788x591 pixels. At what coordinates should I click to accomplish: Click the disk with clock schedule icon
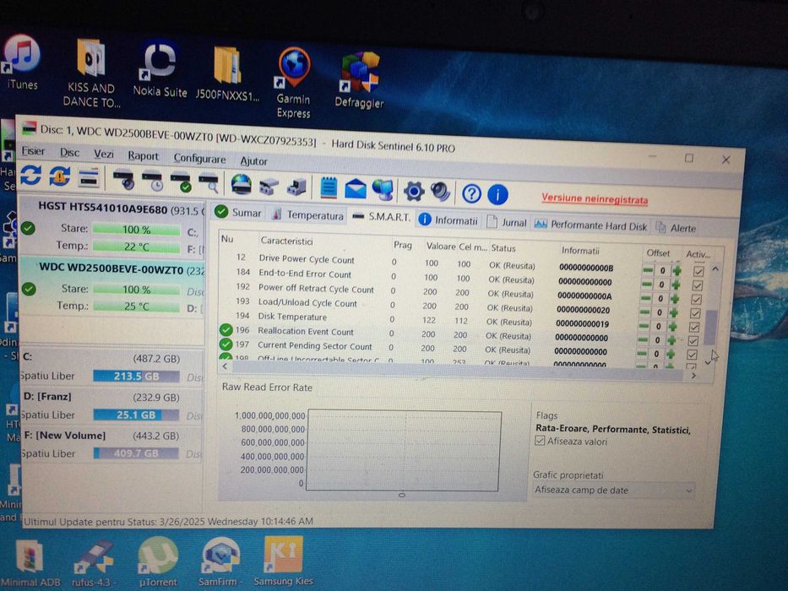coord(152,181)
